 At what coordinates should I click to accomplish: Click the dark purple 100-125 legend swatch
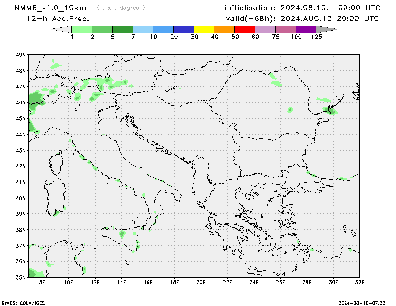pyautogui.click(x=306, y=29)
